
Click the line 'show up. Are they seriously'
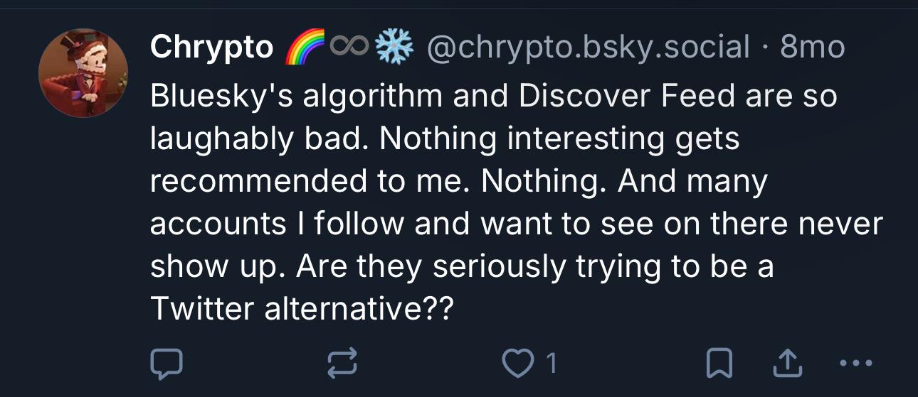(x=462, y=267)
